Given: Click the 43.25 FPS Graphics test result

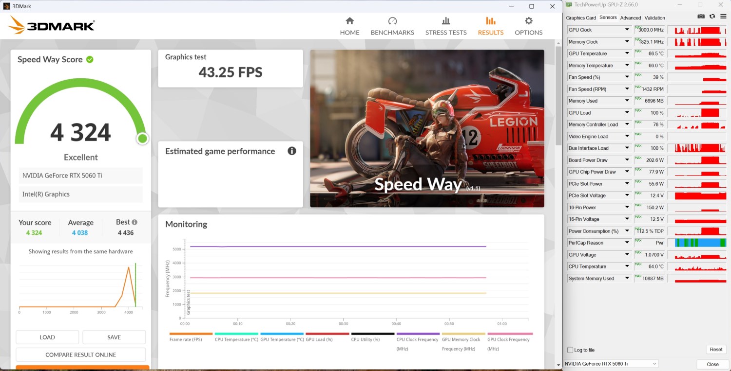Looking at the screenshot, I should coord(231,72).
